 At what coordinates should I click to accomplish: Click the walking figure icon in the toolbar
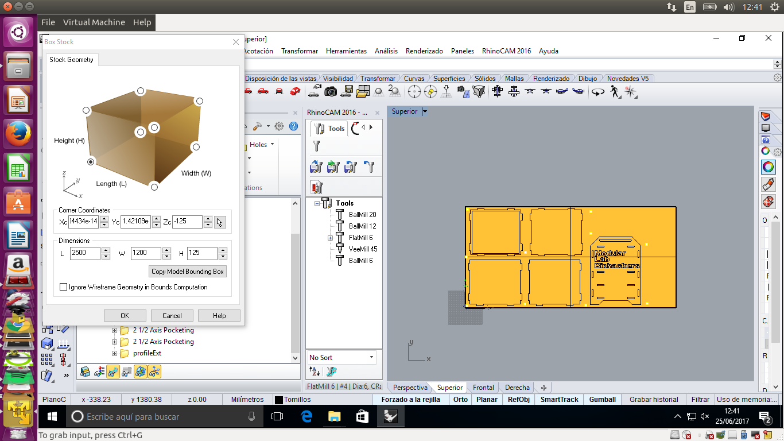(x=615, y=91)
